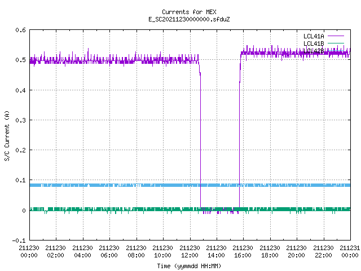Click the 0.1 y-axis tick label
This screenshot has height=271, width=361.
tap(20, 180)
